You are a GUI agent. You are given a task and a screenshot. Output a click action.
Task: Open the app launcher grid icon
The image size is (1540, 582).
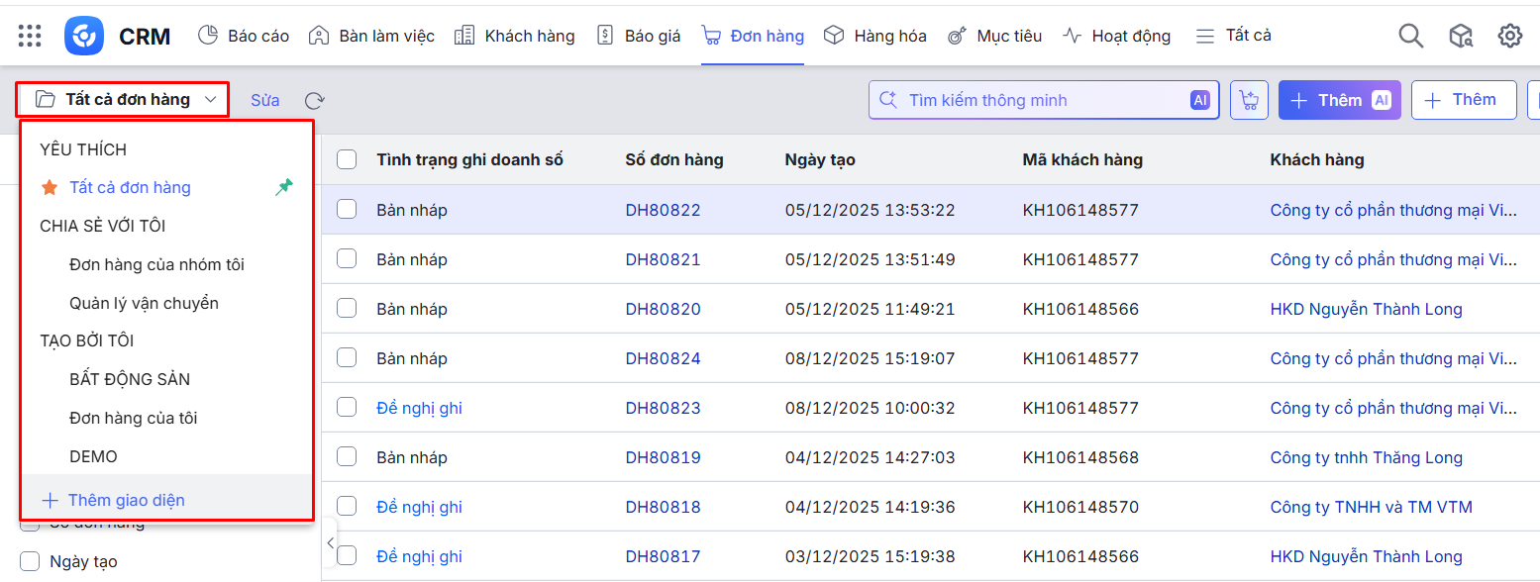[30, 37]
